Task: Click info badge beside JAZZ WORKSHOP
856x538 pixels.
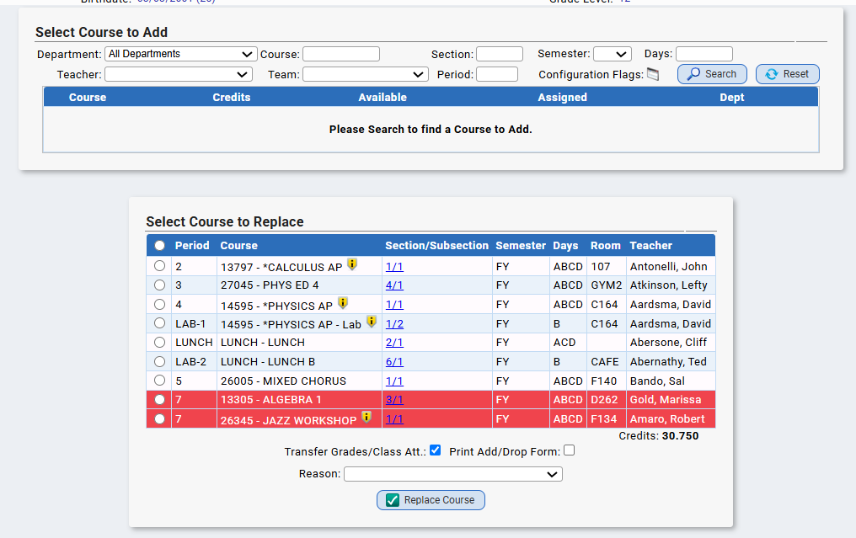Action: coord(366,418)
